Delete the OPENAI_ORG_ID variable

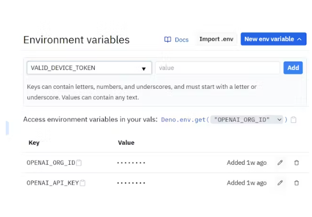click(297, 163)
